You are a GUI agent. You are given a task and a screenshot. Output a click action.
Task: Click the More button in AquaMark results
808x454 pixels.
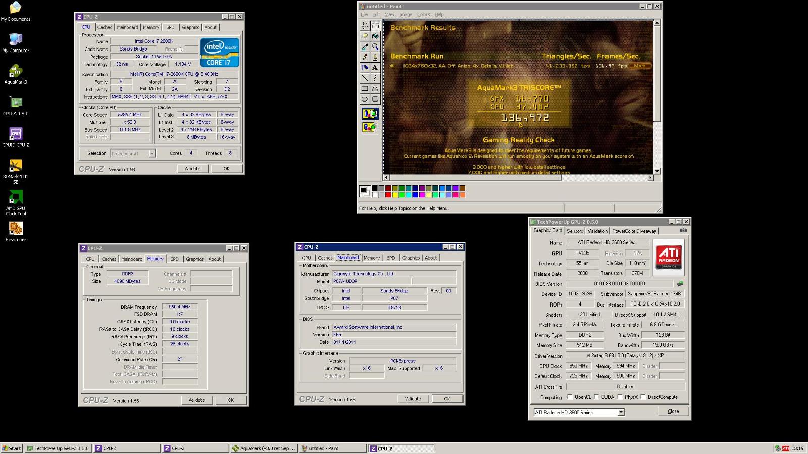[640, 66]
